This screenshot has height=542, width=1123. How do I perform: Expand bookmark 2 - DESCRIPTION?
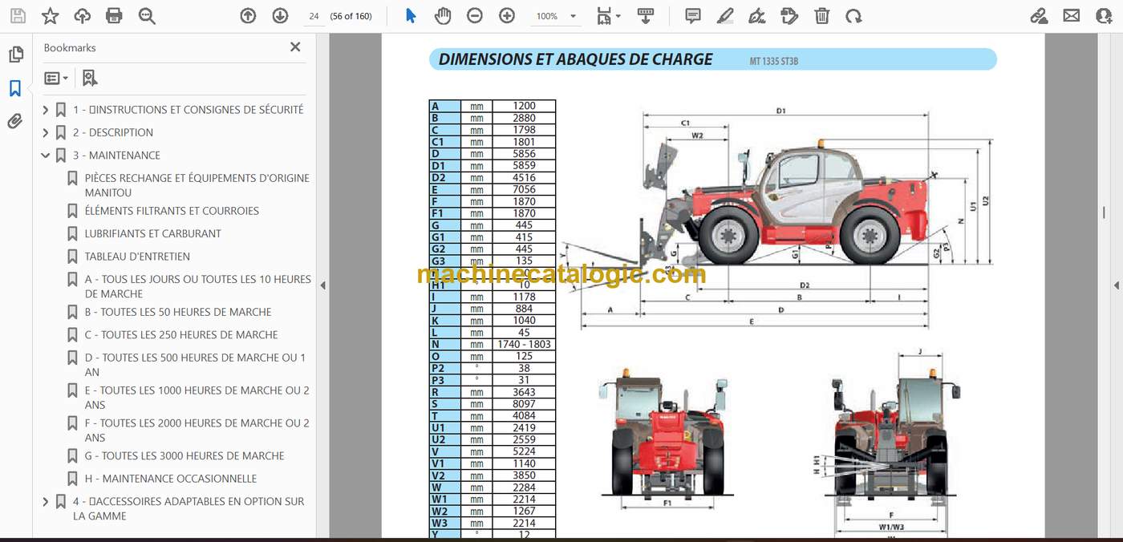click(x=46, y=132)
